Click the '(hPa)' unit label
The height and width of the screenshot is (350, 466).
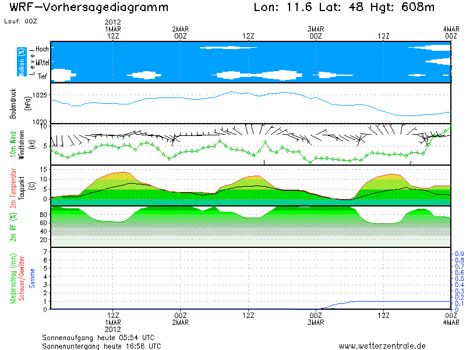tap(27, 103)
